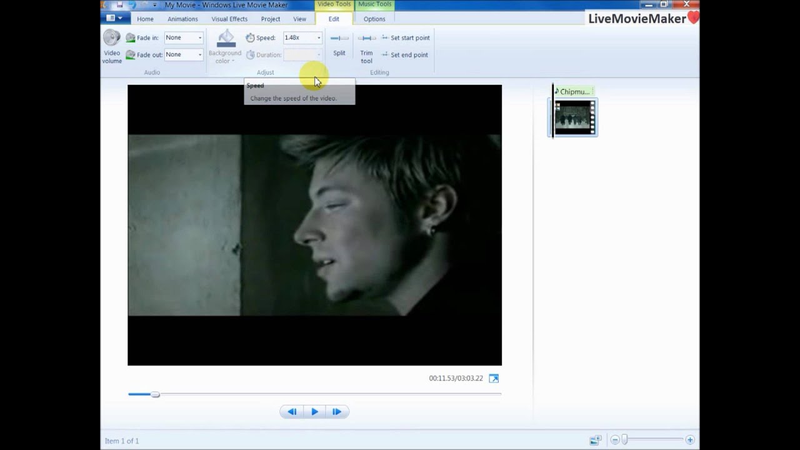Image resolution: width=800 pixels, height=450 pixels.
Task: Click the Item 1 of 1 status text
Action: coord(122,441)
